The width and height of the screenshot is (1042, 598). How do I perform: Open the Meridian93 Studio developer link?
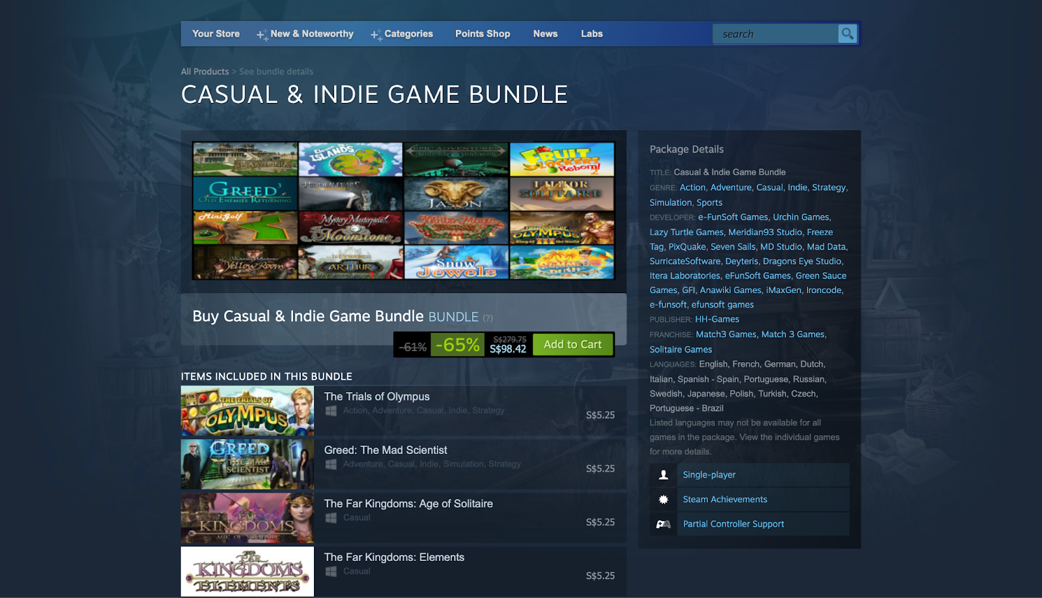pyautogui.click(x=765, y=232)
